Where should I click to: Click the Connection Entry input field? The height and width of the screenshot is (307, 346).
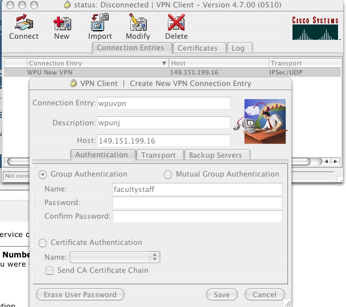(164, 103)
